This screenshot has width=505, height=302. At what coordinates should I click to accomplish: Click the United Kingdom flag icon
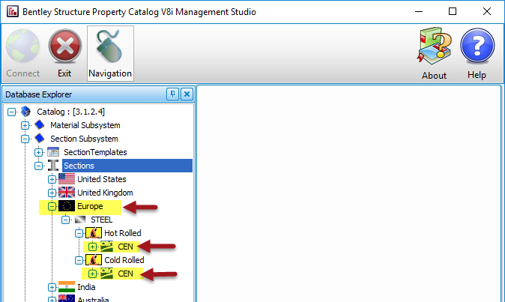tap(67, 193)
